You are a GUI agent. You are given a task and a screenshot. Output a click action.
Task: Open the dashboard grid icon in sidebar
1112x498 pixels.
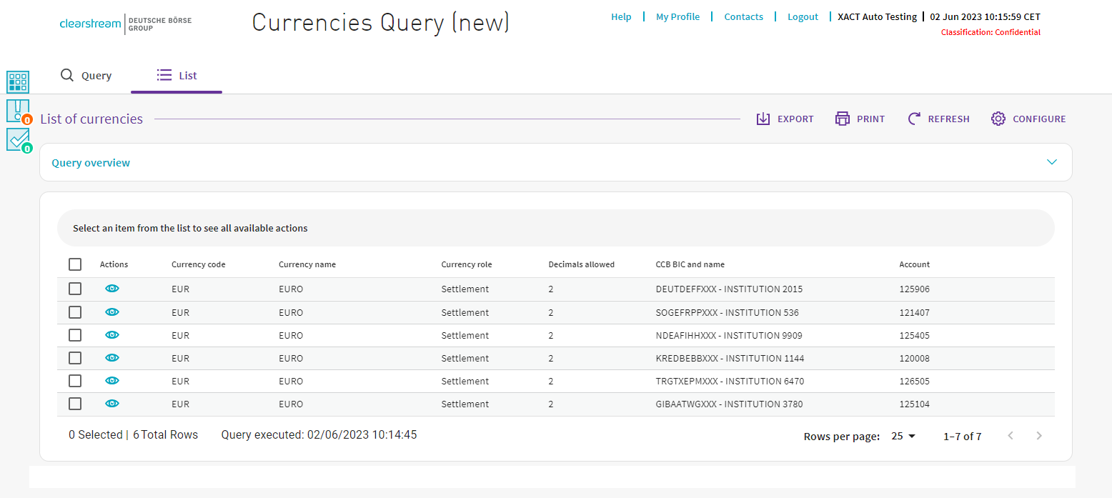pos(18,82)
